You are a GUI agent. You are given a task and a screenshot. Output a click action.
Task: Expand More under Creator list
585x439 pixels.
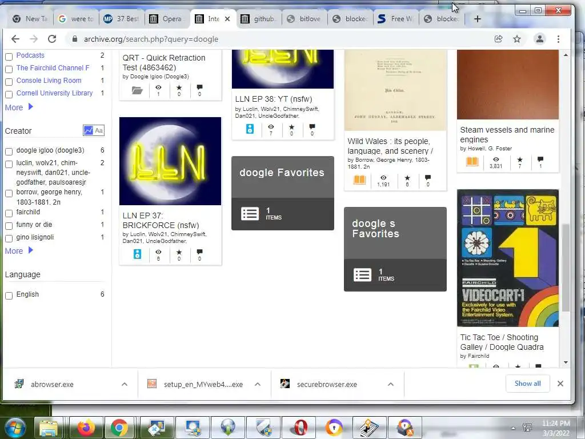pos(19,251)
